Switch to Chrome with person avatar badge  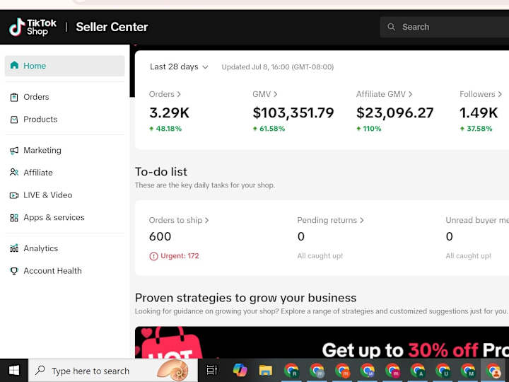tap(493, 370)
